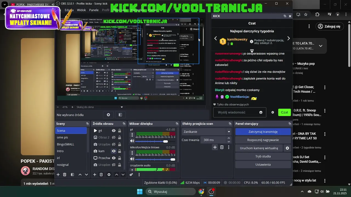351x197 pixels.
Task: Remove the transition with trash icon
Action: coord(222,147)
